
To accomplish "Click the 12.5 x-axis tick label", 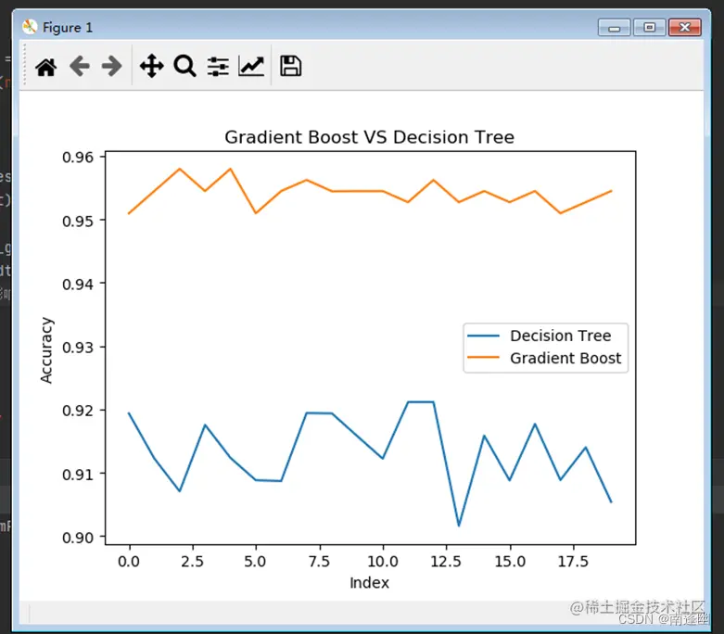I will click(446, 562).
